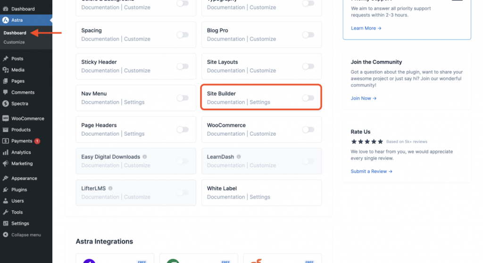Toggle the LearnDash module switch
Screen dimensions: 483x263
(308, 161)
